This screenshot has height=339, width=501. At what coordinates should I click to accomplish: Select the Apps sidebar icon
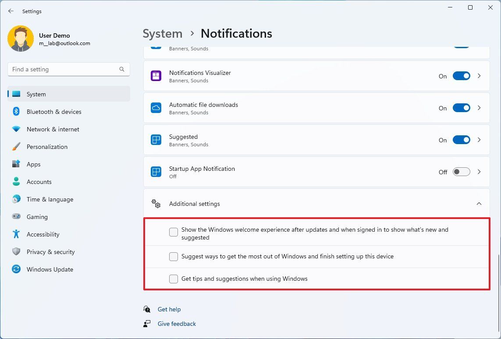pyautogui.click(x=16, y=164)
